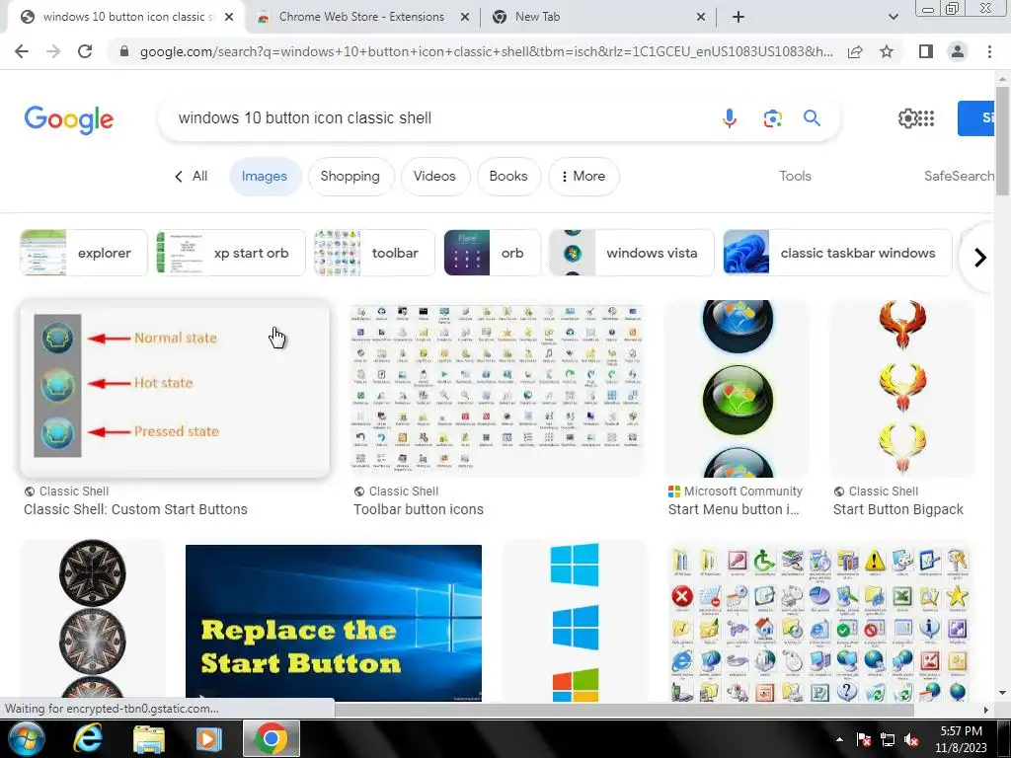
Task: Show next suggestion chips with right arrow
Action: pos(980,258)
